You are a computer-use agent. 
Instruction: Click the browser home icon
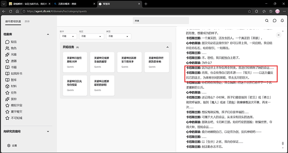[17, 11]
